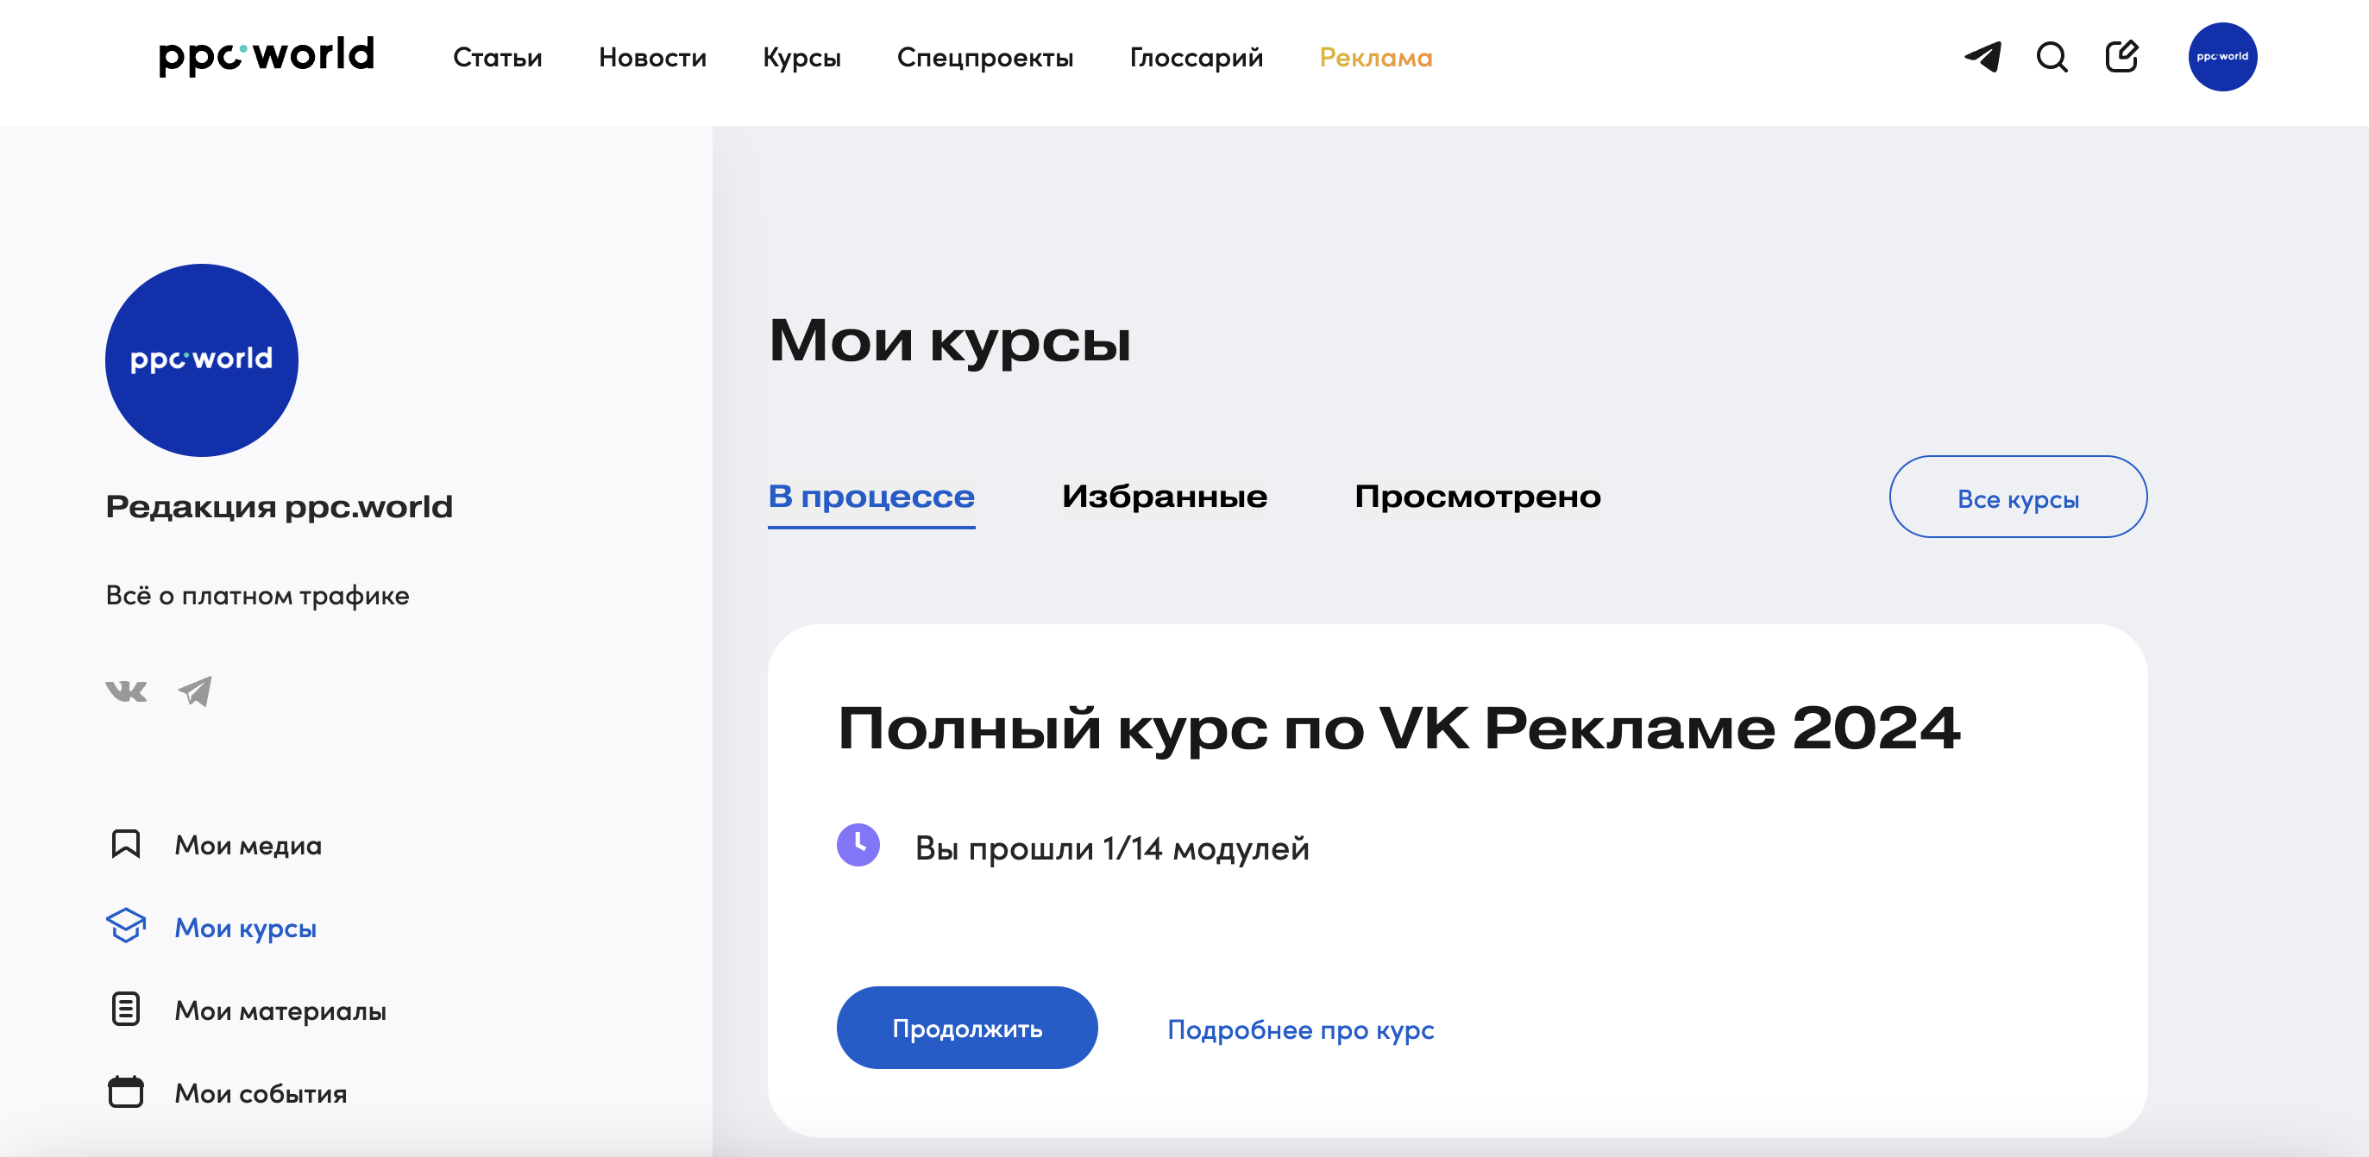Click the text Вы прошли 1/14 модулей

[1112, 848]
